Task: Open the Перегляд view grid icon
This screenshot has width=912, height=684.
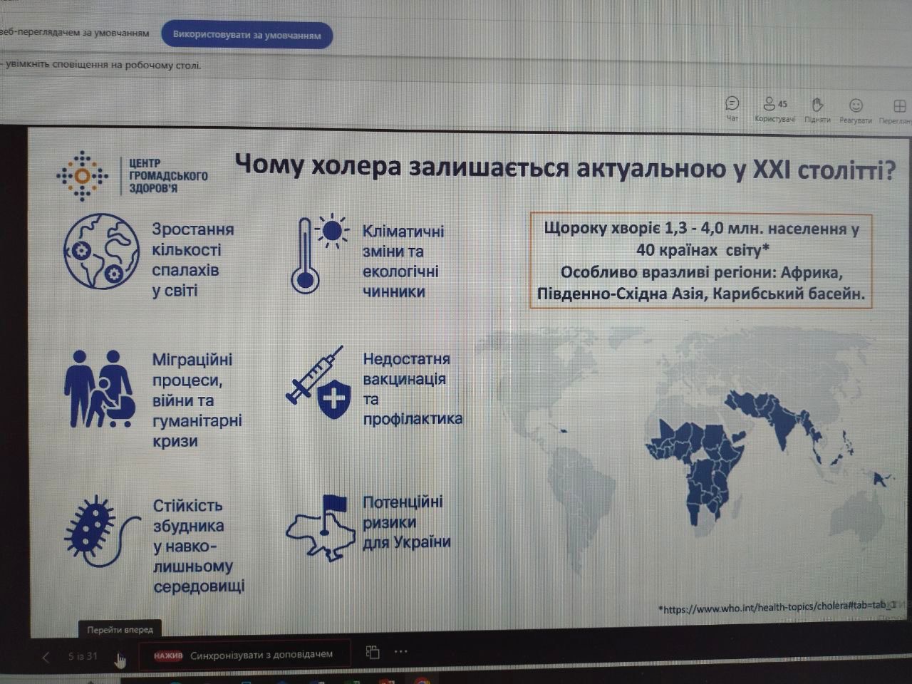Action: click(x=899, y=107)
